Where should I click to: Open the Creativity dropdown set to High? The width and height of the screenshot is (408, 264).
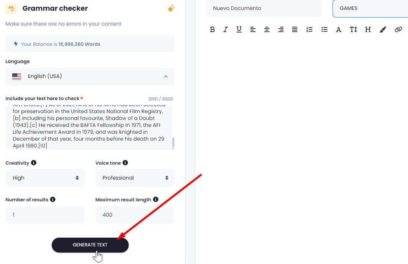coord(45,178)
